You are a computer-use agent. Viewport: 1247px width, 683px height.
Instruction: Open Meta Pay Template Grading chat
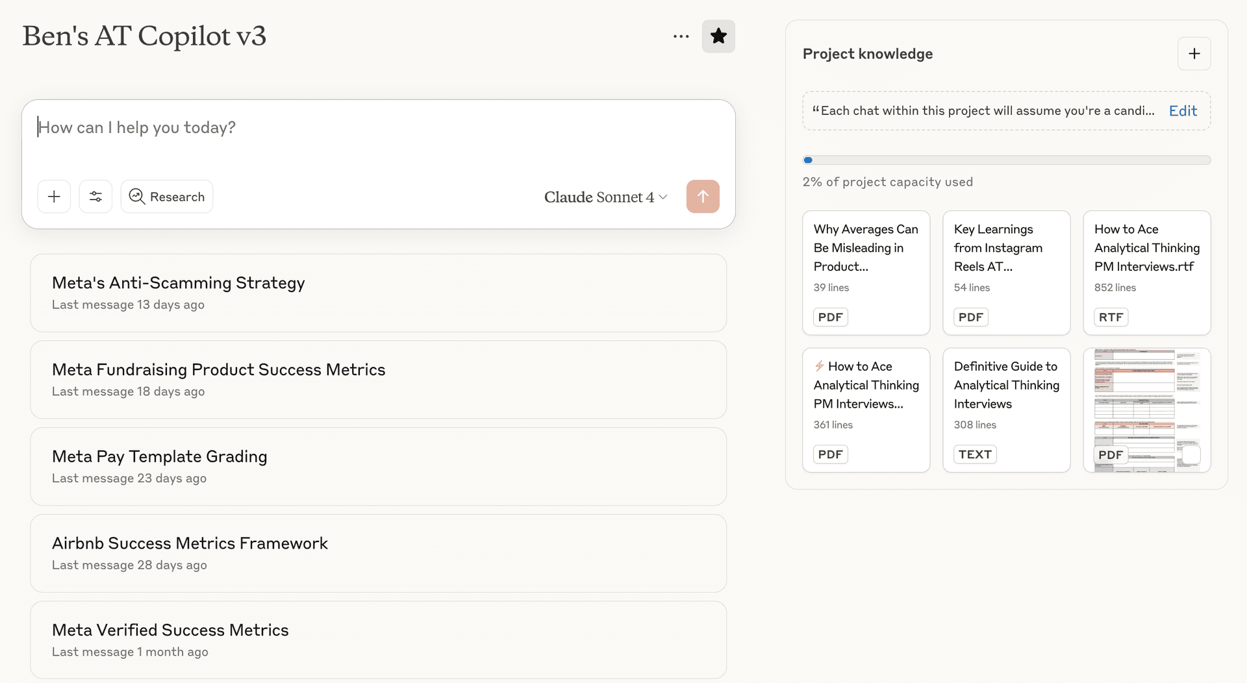pyautogui.click(x=378, y=467)
